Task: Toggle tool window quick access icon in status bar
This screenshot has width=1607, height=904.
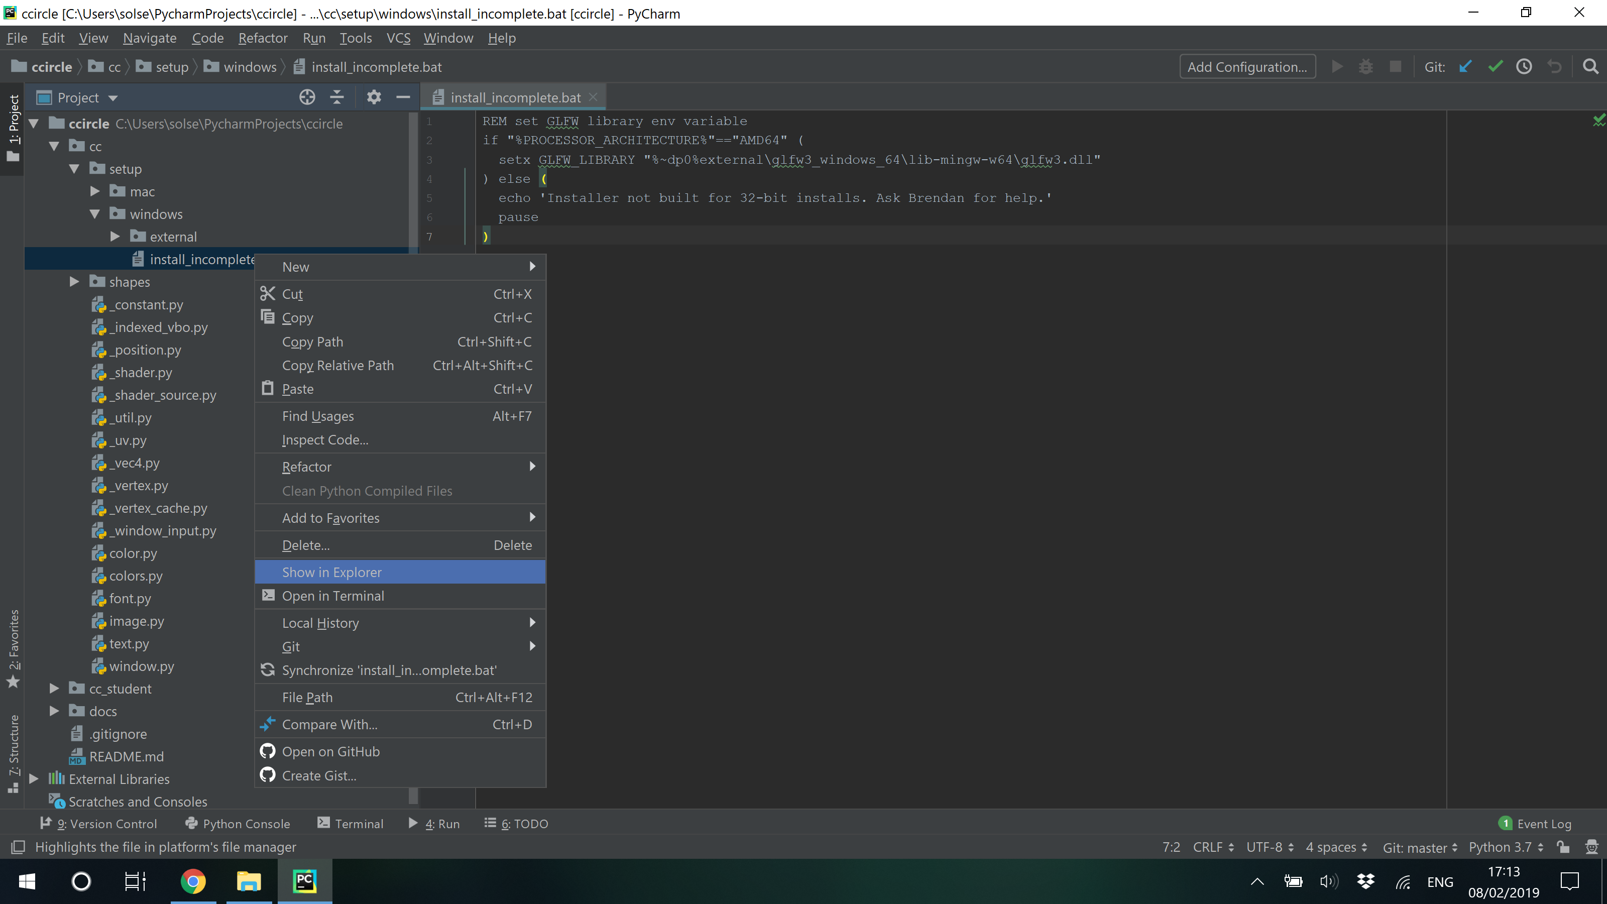Action: (18, 847)
